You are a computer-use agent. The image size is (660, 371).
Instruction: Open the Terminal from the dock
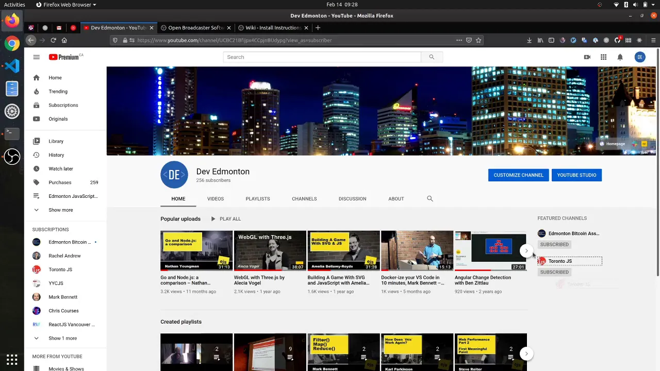pyautogui.click(x=12, y=134)
